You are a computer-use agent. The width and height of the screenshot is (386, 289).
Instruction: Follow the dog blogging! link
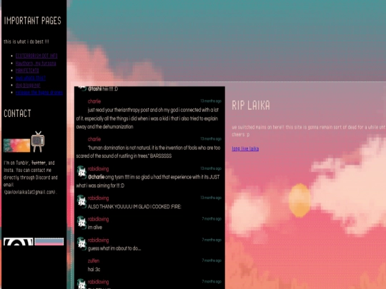coord(28,86)
